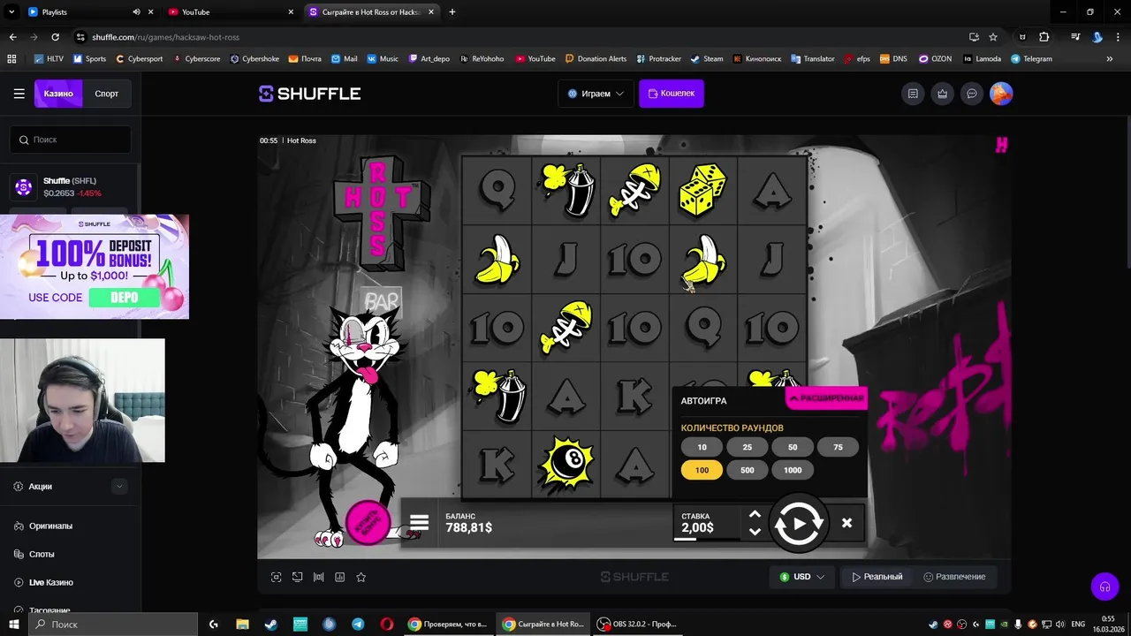Open Telegram from the Windows taskbar
The height and width of the screenshot is (636, 1131).
coord(358,625)
